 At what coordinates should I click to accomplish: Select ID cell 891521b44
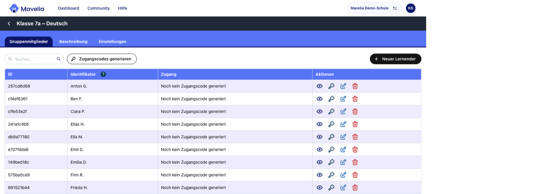(x=36, y=188)
